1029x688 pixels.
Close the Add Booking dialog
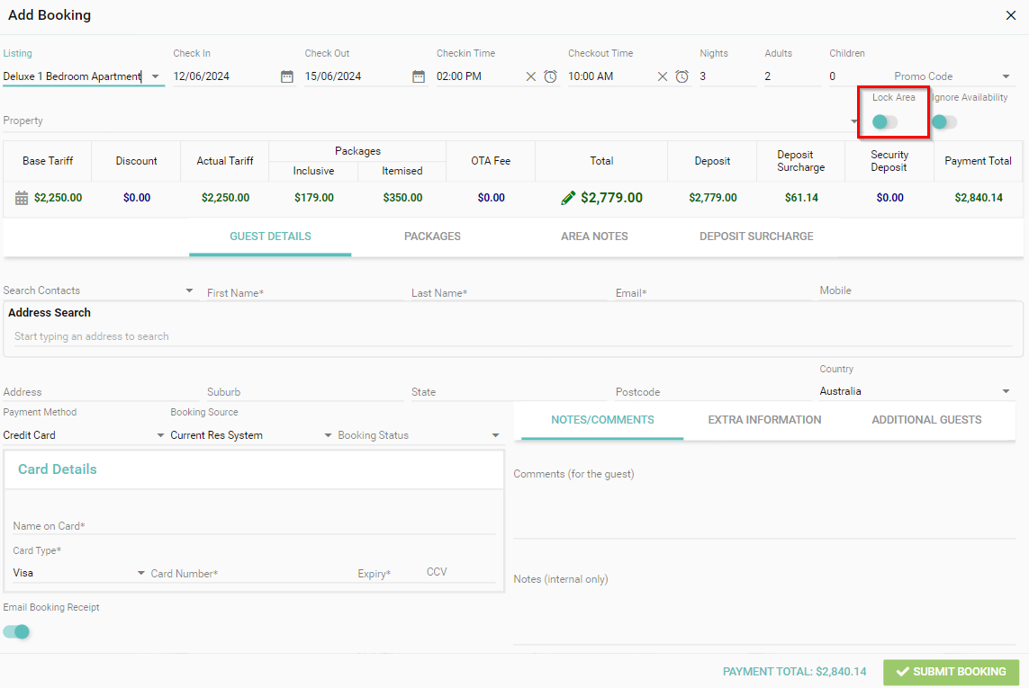(1011, 15)
